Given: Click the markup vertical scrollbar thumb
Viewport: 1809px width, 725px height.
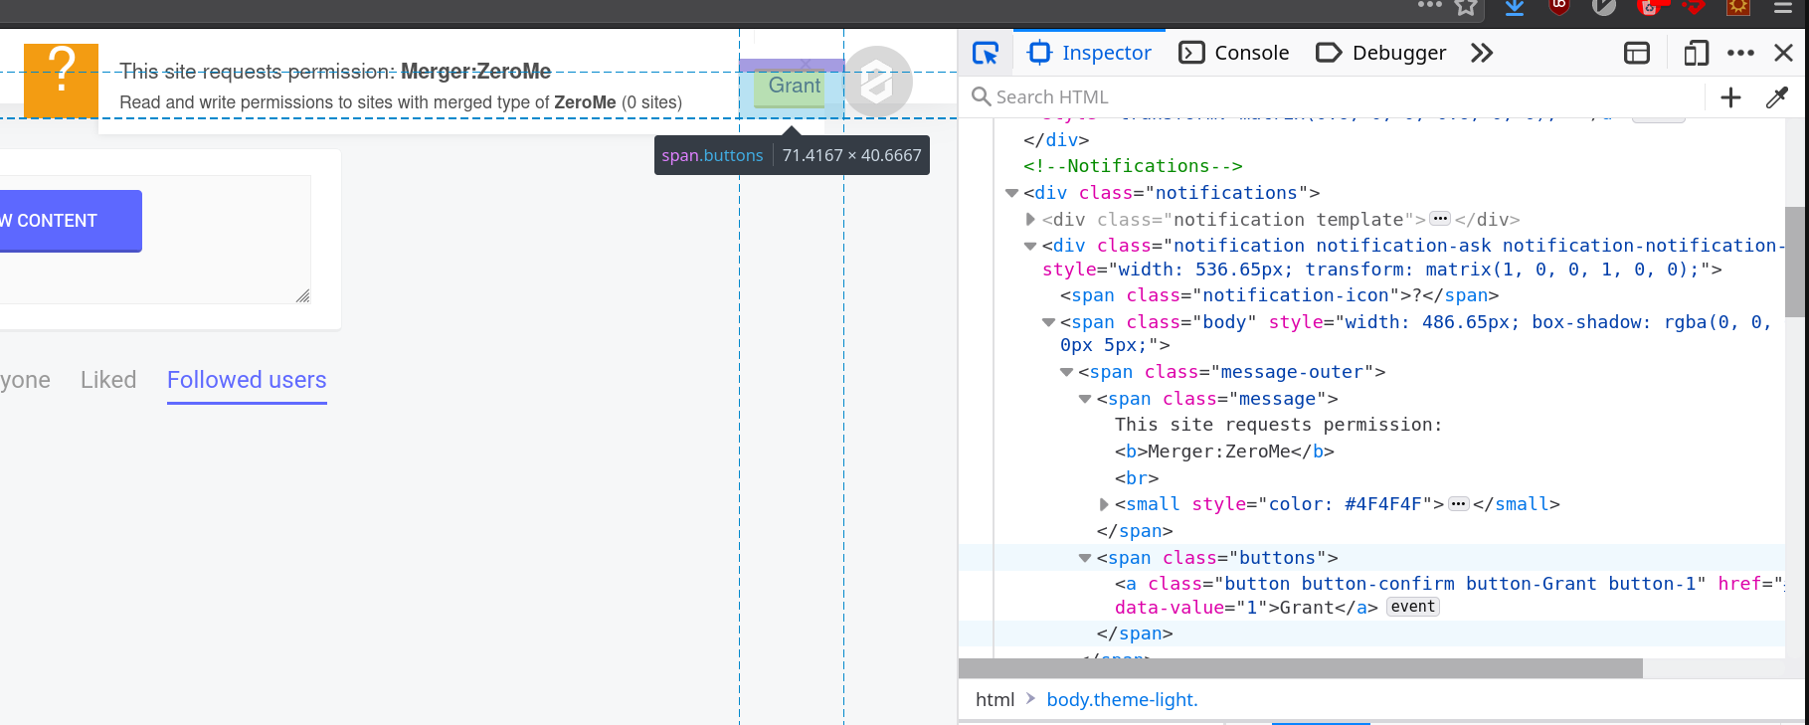Looking at the screenshot, I should click(x=1795, y=262).
